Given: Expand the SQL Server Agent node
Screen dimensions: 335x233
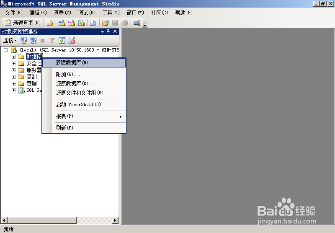Looking at the screenshot, I should (13, 90).
